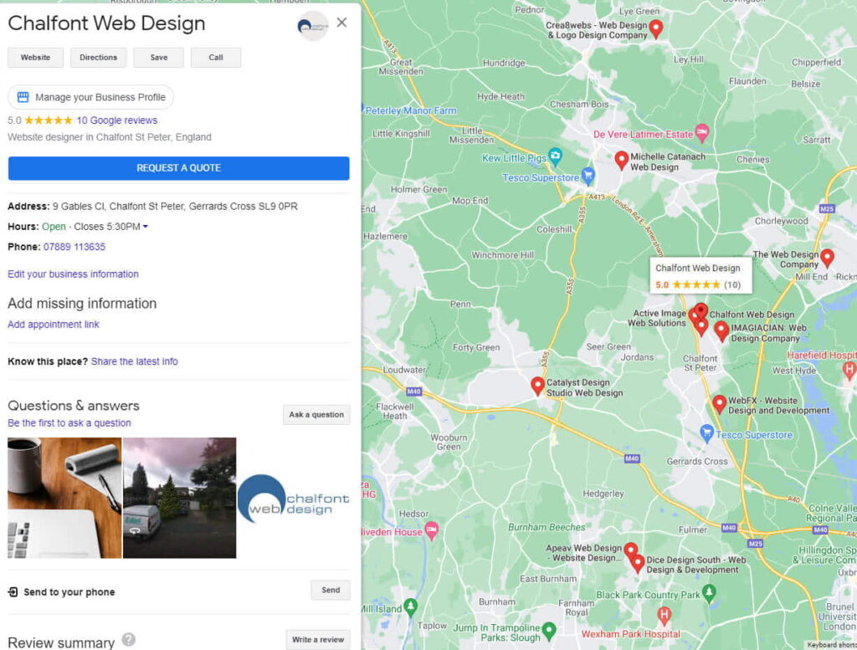Viewport: 857px width, 650px height.
Task: Click the Review summary help icon
Action: click(x=128, y=640)
